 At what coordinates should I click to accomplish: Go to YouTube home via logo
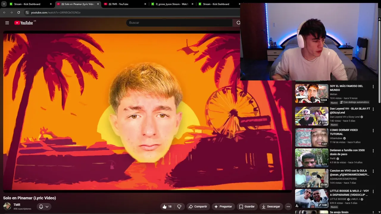(24, 23)
